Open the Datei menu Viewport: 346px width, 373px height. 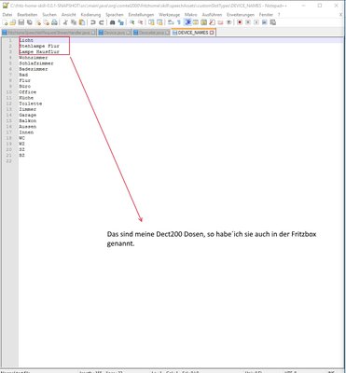tap(7, 15)
